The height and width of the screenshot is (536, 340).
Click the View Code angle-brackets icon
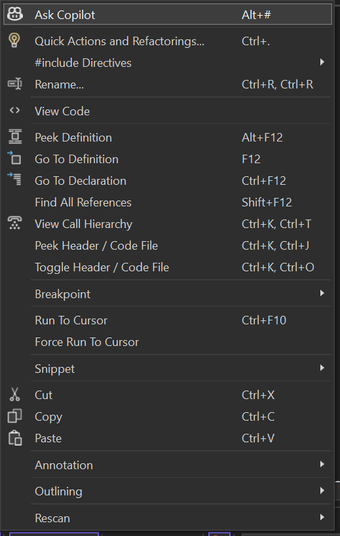[14, 111]
